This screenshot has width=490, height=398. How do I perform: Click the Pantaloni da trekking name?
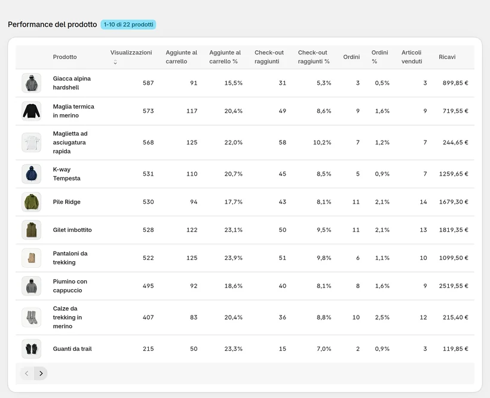(70, 258)
